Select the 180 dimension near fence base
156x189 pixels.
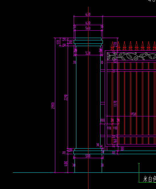[122, 149]
